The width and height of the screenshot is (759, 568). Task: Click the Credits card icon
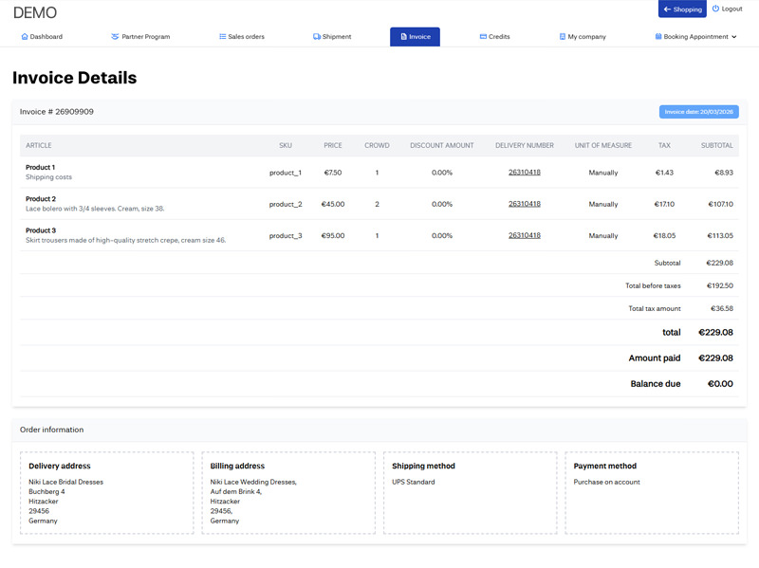(483, 37)
